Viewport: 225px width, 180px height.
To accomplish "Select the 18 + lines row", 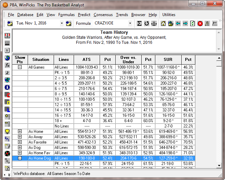I will [104, 121].
